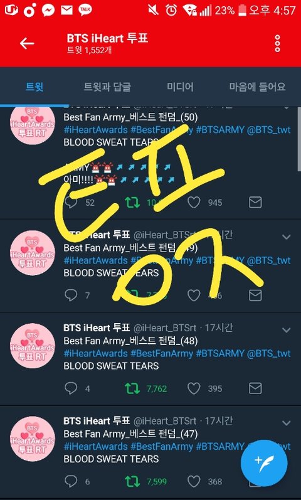Switch to the 미디어 tab
This screenshot has width=301, height=500.
pyautogui.click(x=180, y=87)
